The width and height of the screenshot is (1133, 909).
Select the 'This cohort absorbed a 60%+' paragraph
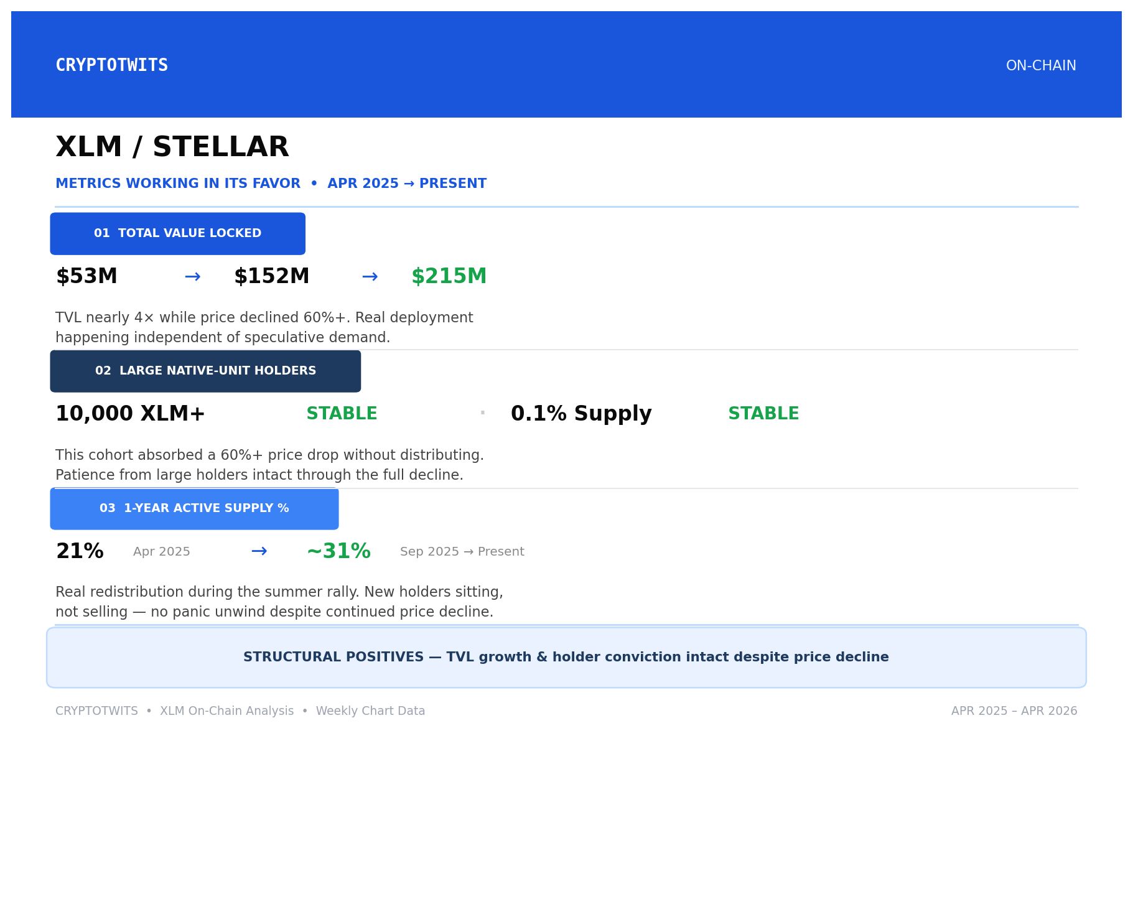[x=269, y=465]
